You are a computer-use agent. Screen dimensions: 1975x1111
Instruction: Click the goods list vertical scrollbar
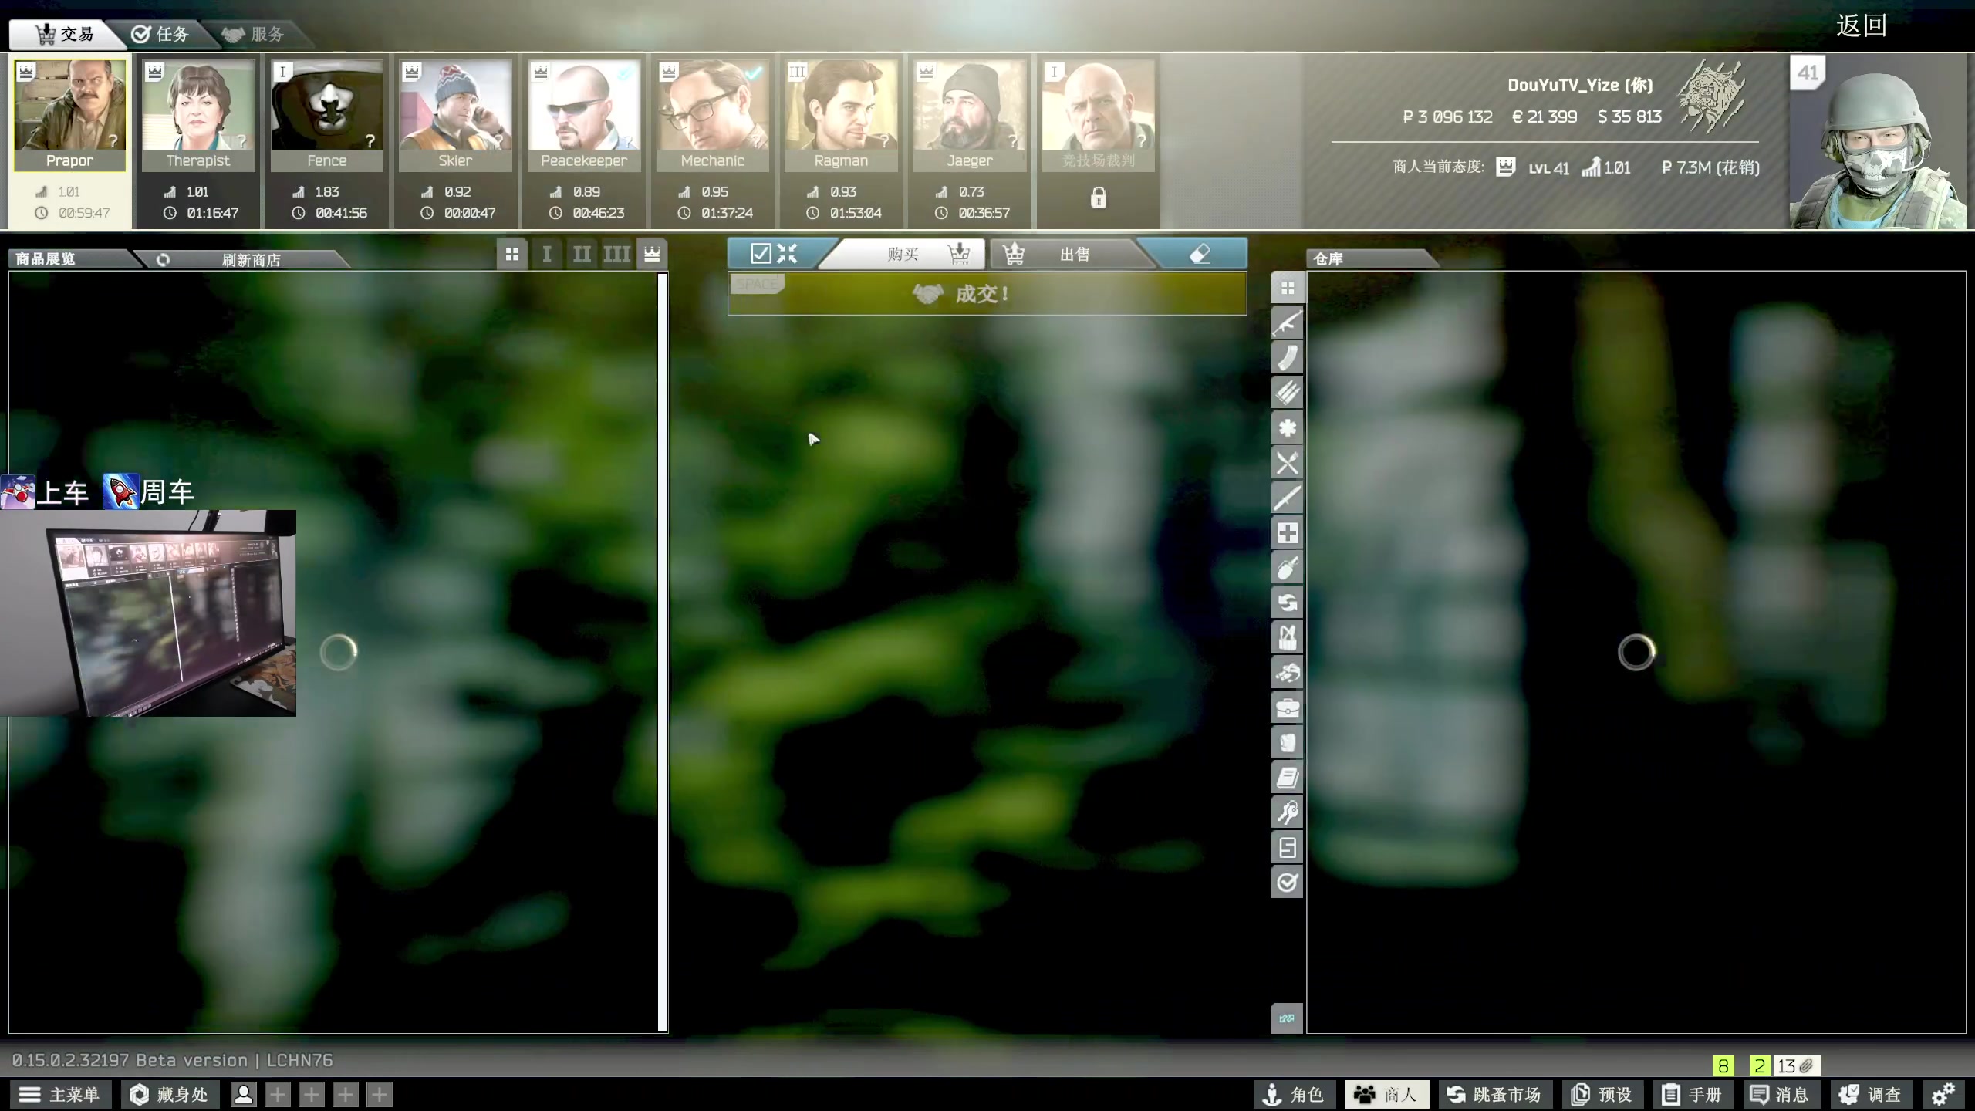(662, 652)
